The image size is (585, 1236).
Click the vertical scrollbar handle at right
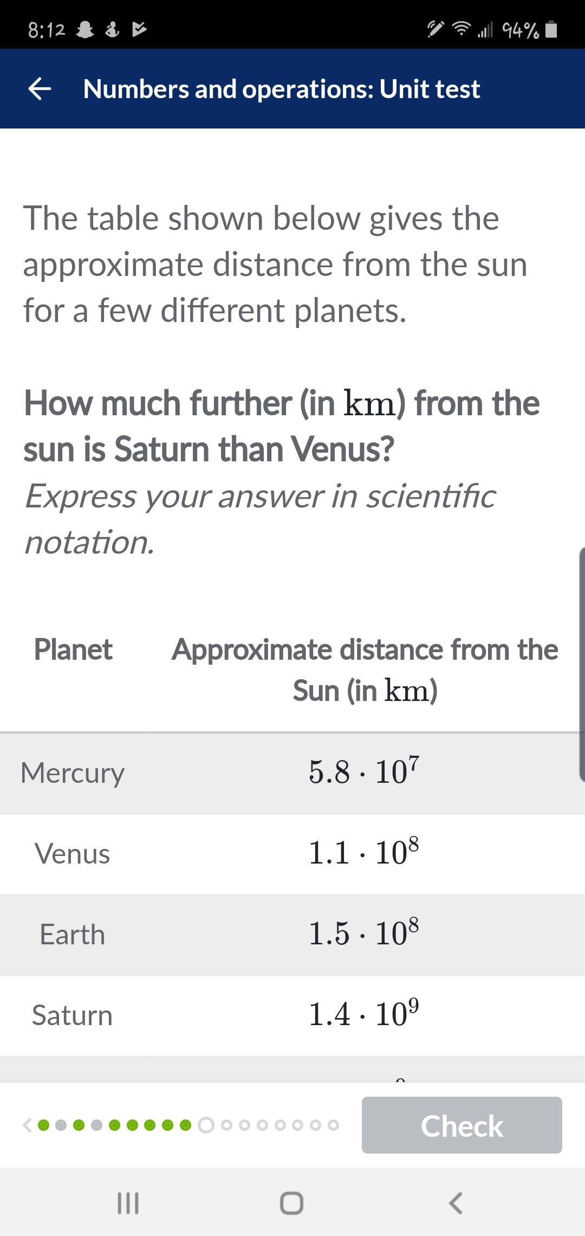[582, 664]
